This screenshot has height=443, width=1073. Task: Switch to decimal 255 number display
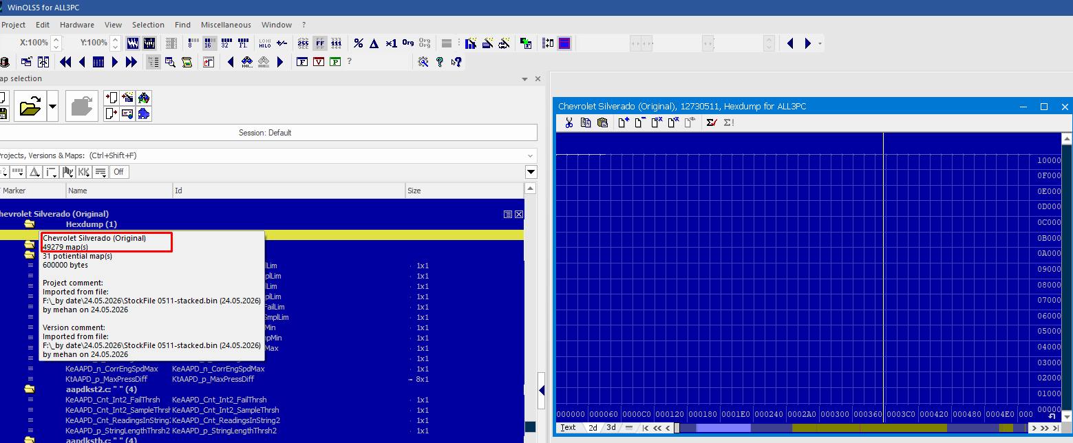point(303,43)
